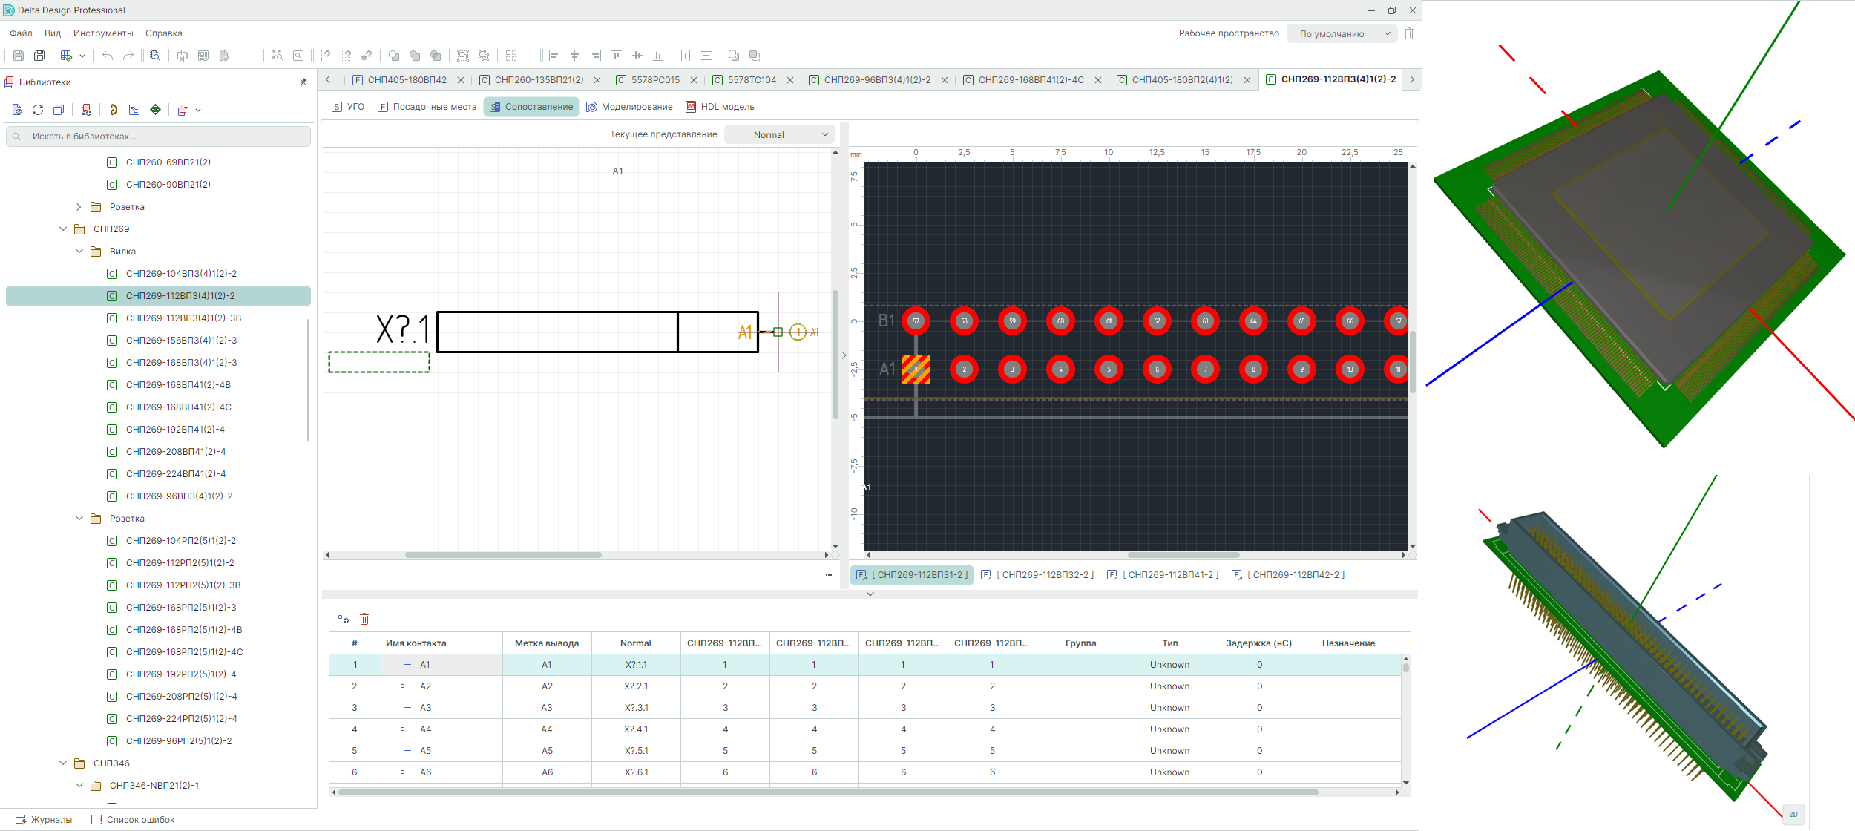Click the collapse all icon in the Libraries panel
This screenshot has height=831, width=1855.
(59, 110)
